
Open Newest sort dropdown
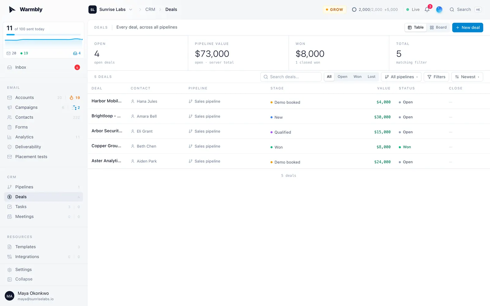(x=467, y=77)
